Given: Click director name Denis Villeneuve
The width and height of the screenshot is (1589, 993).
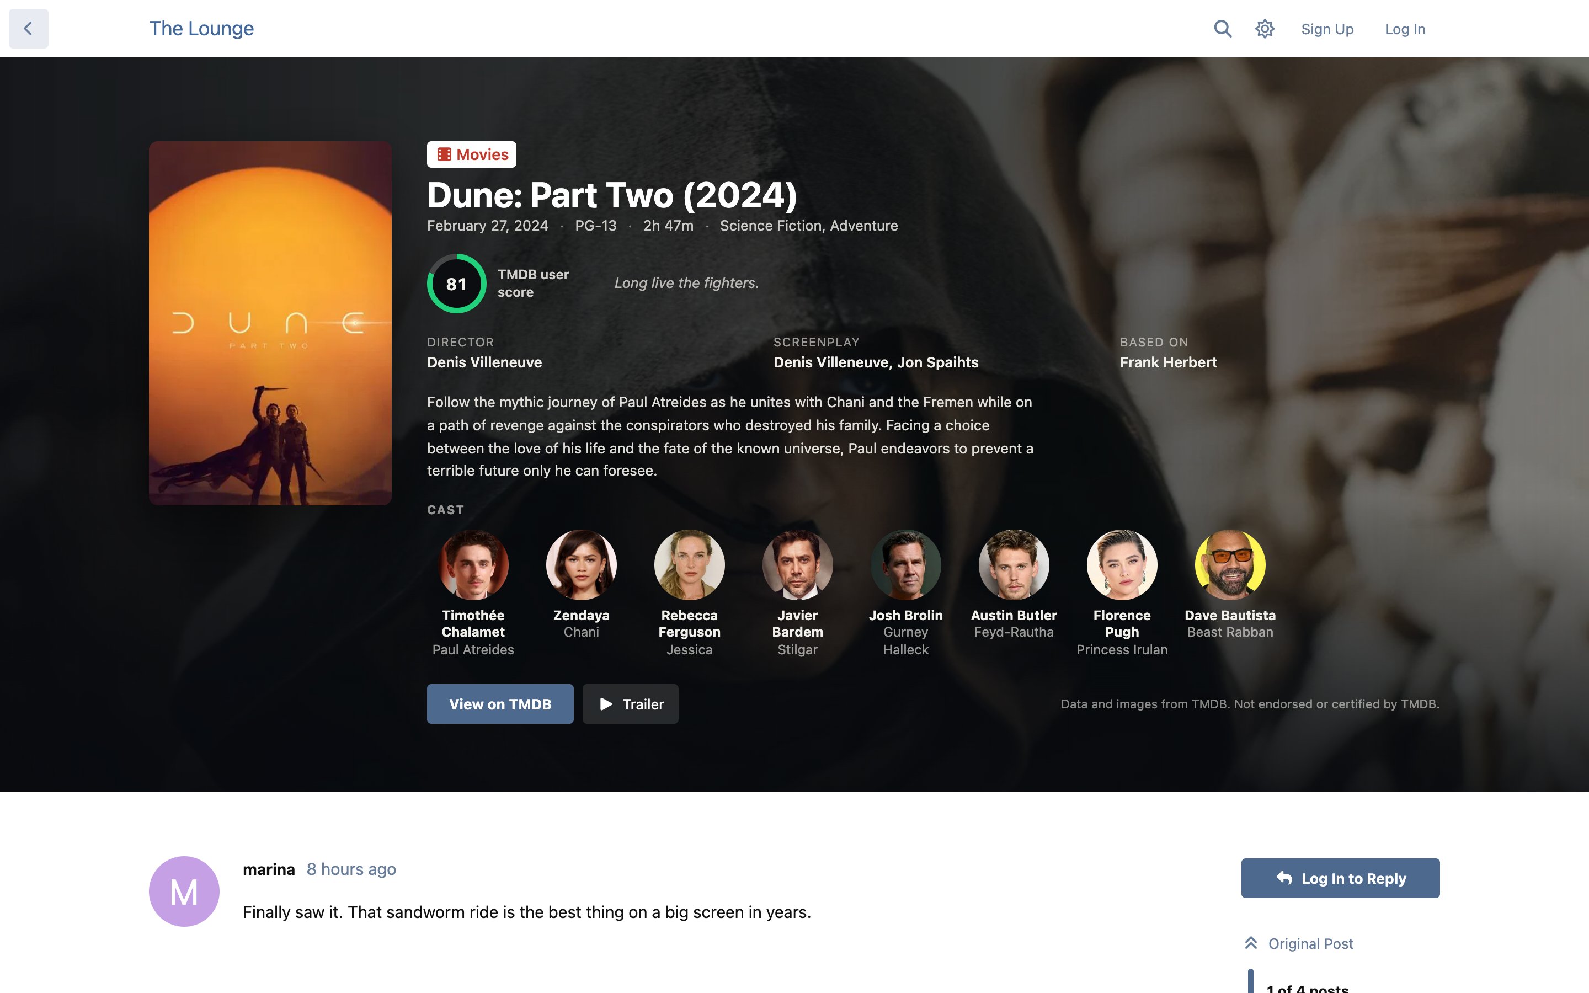Looking at the screenshot, I should click(x=484, y=362).
